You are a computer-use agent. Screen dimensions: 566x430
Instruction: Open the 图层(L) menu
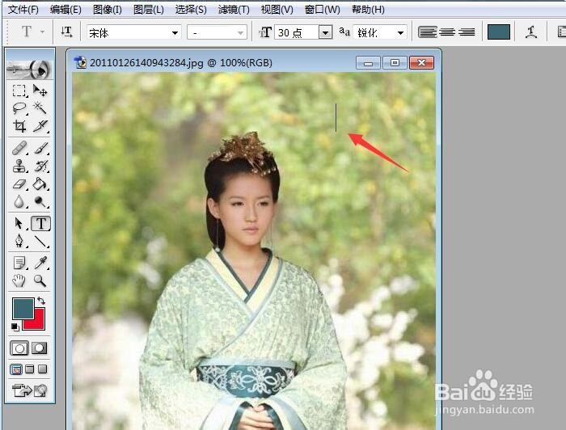point(148,10)
